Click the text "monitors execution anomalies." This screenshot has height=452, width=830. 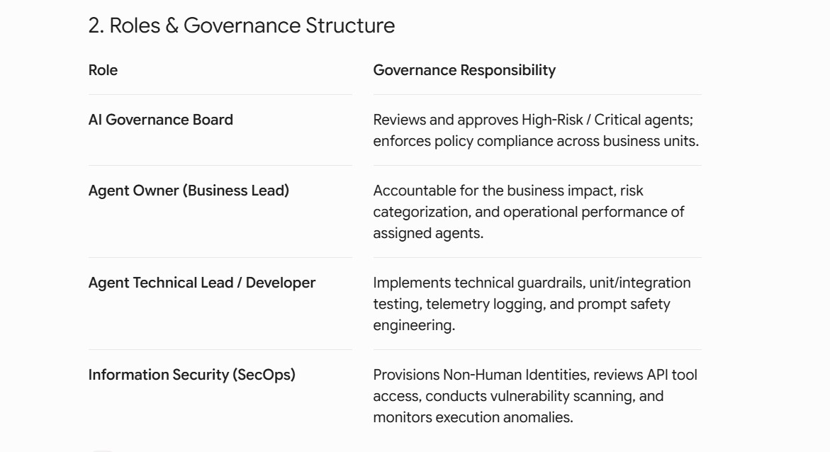pos(473,417)
